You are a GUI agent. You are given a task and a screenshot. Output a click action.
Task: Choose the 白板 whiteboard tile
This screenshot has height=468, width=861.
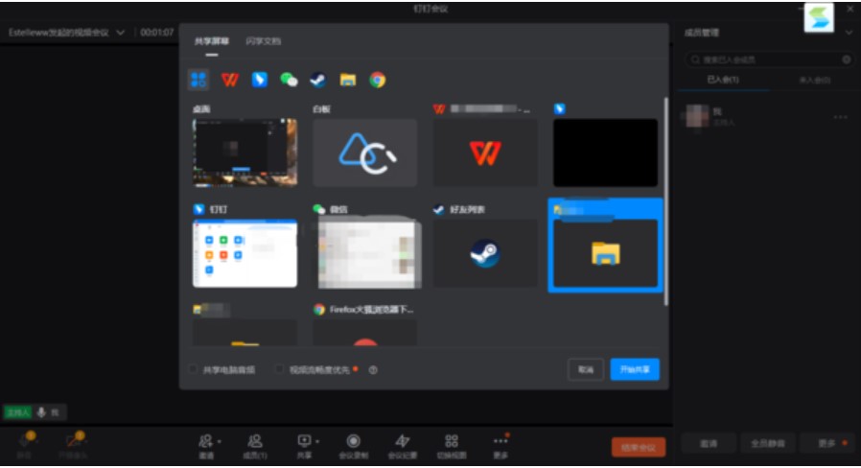[x=365, y=152]
